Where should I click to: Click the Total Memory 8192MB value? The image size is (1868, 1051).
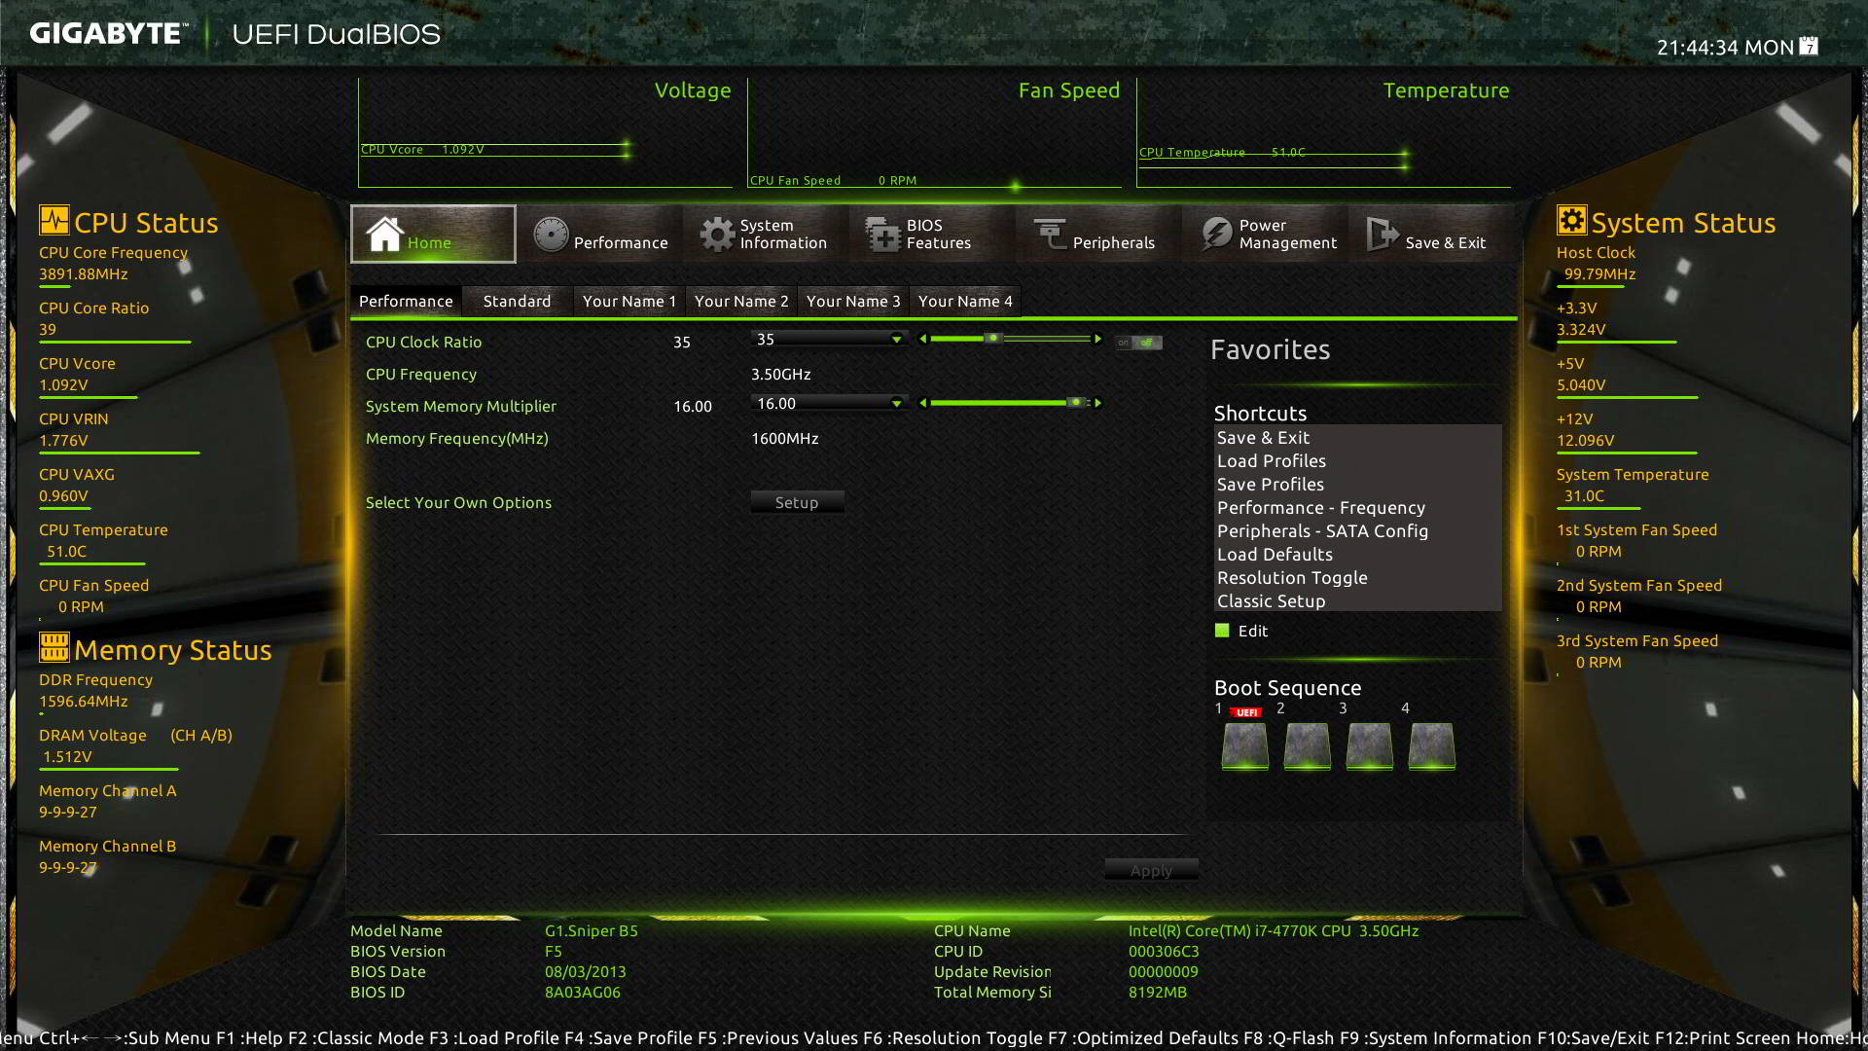tap(1158, 993)
